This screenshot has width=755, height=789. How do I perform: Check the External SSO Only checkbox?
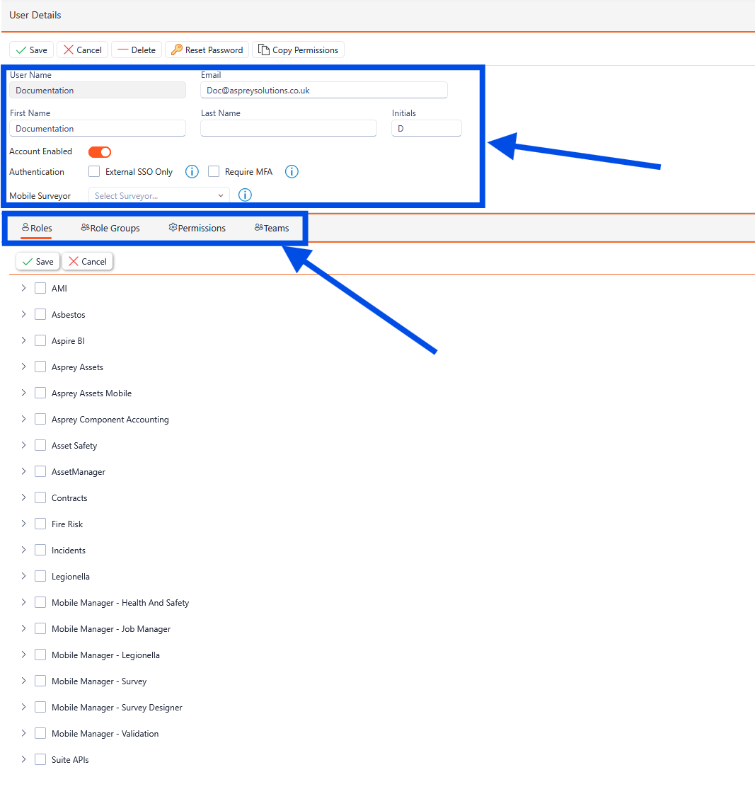[94, 171]
